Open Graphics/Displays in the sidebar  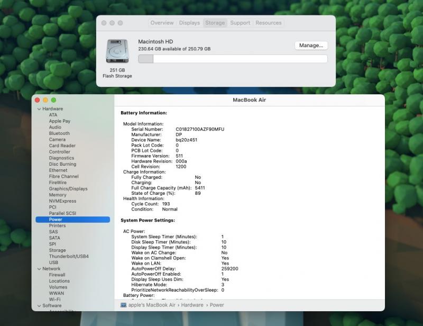tap(68, 189)
